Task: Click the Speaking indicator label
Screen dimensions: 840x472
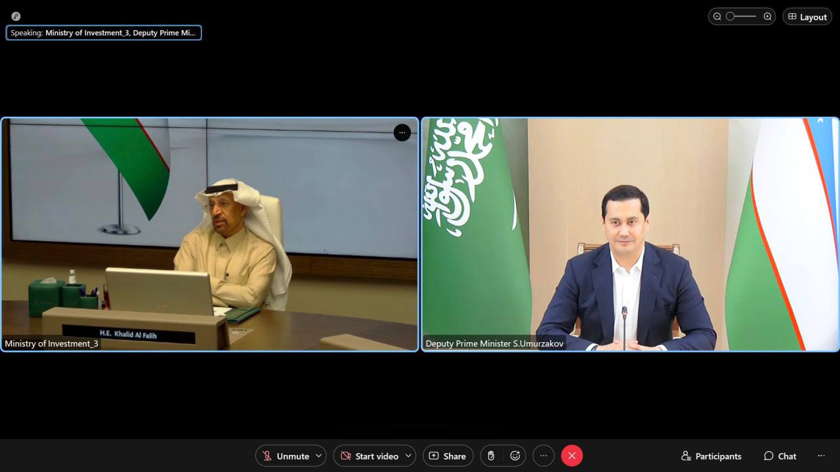Action: coord(104,33)
